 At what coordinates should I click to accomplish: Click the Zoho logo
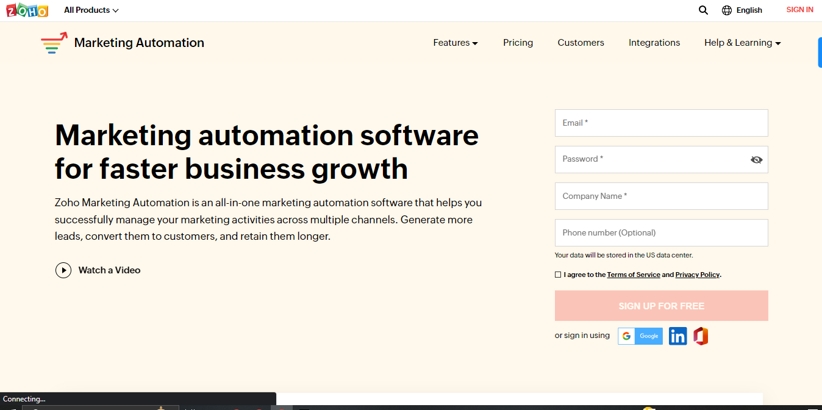(x=27, y=10)
